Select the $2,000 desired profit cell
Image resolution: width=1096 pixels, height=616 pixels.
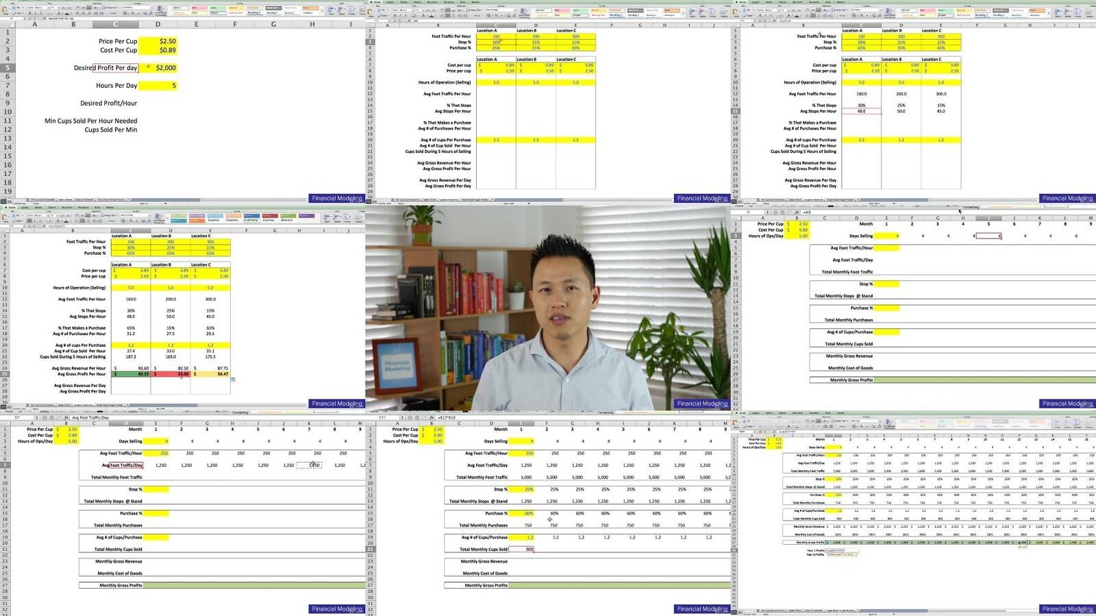point(158,68)
